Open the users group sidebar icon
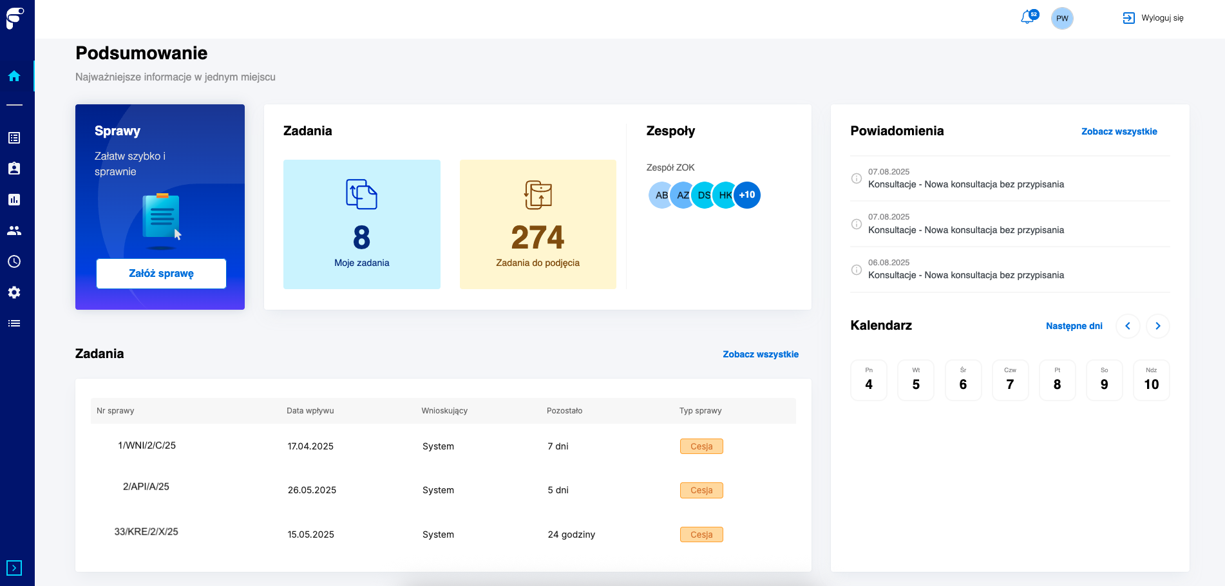Viewport: 1225px width, 586px height. [14, 231]
